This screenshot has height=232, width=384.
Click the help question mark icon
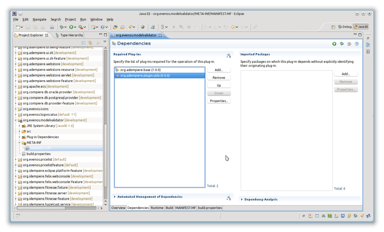[357, 44]
